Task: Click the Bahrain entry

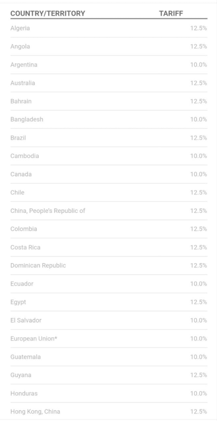Action: point(21,101)
